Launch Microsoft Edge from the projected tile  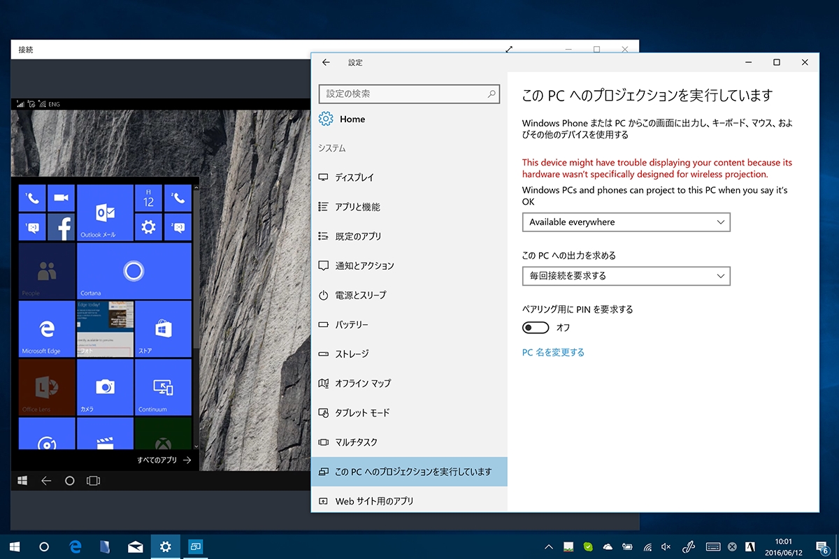click(x=46, y=328)
